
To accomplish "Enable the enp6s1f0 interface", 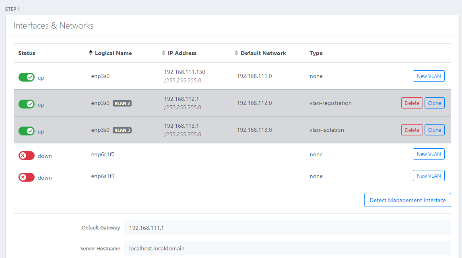I will point(26,155).
